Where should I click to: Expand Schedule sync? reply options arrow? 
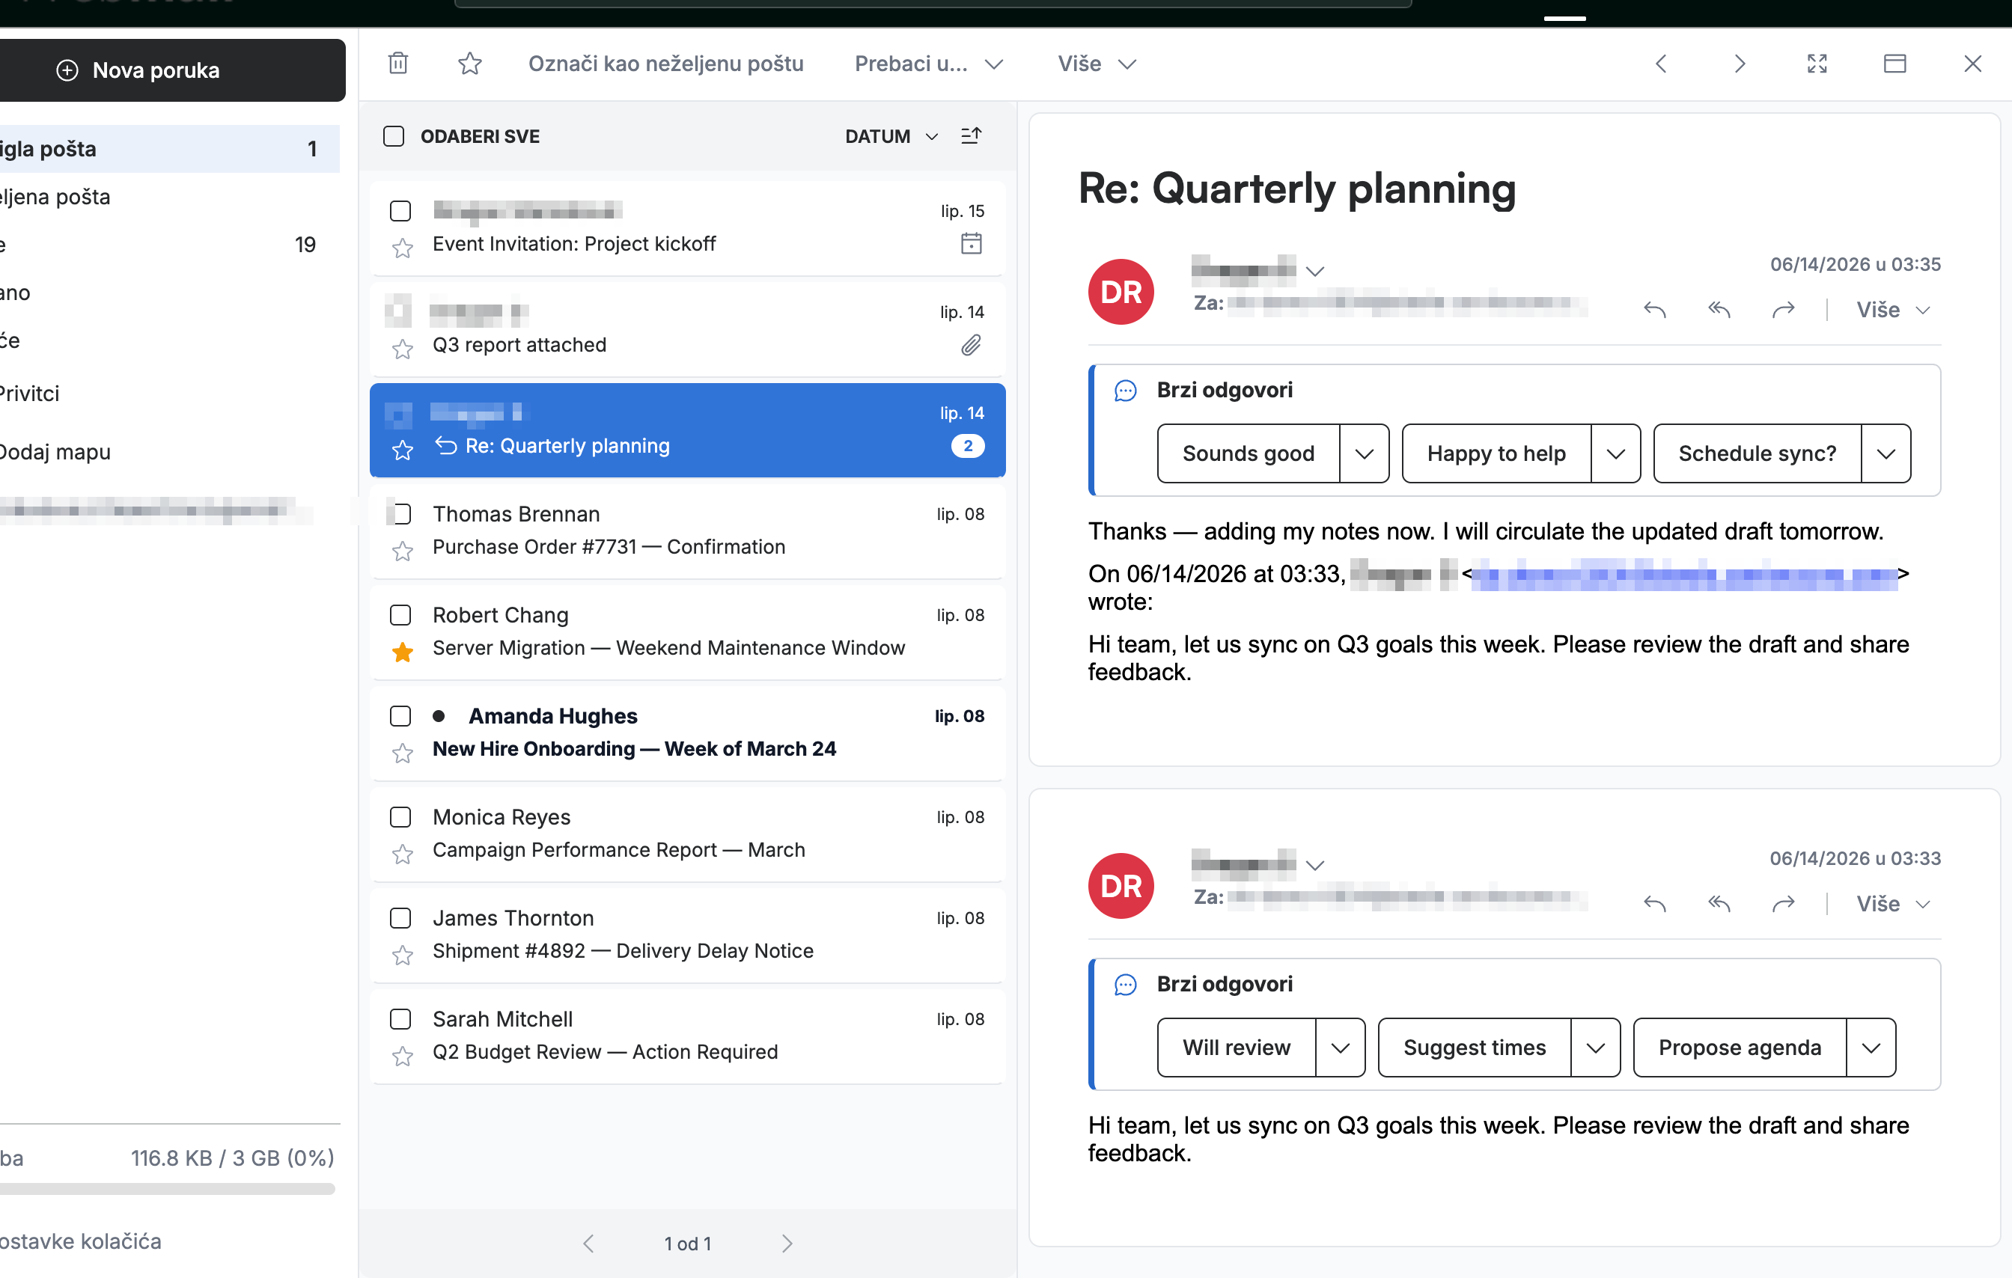tap(1886, 453)
